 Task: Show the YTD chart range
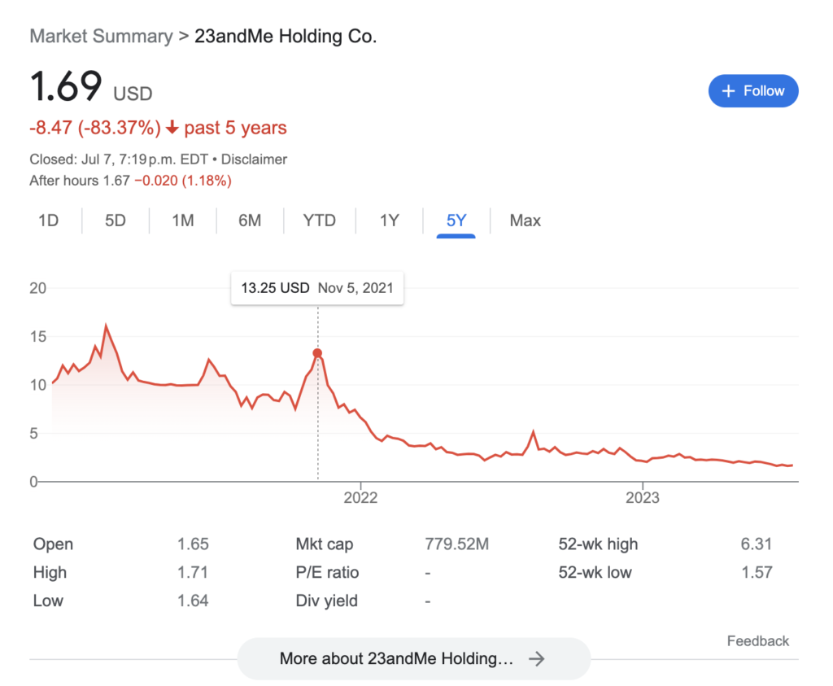click(x=319, y=221)
